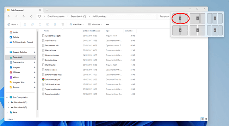Snap to large left zone of layout 4
Screen dimensions: 229x126
(x=176, y=30)
